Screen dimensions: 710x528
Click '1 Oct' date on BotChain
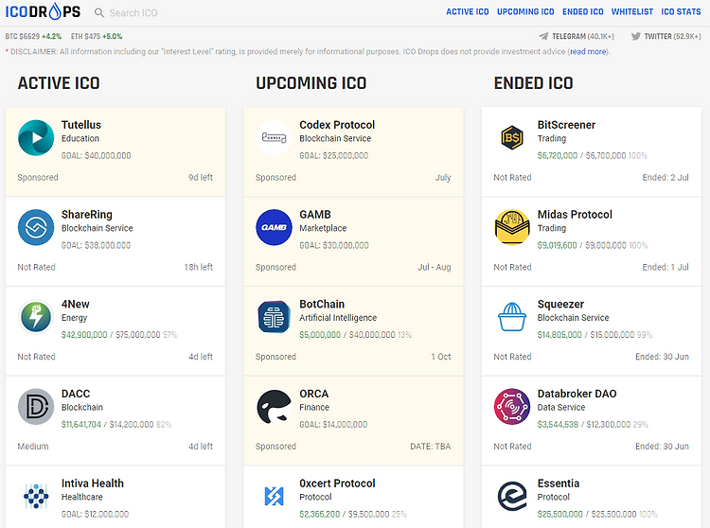pos(441,357)
